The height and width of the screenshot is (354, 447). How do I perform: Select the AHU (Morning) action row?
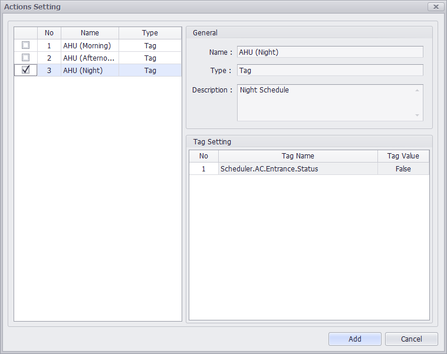point(88,45)
